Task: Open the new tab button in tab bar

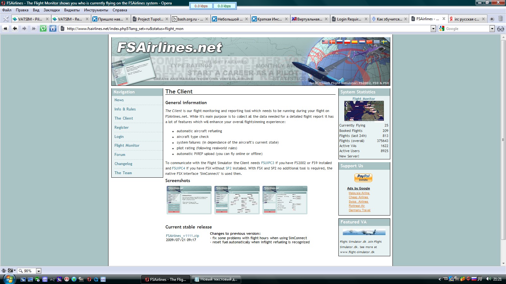Action: pos(492,19)
